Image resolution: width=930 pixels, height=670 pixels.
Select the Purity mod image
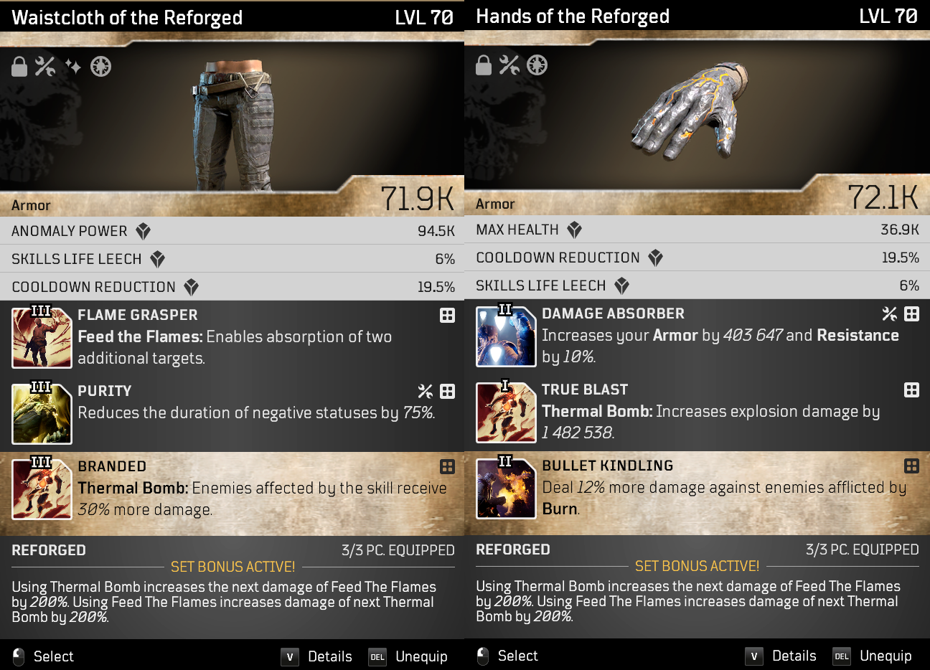pos(42,413)
